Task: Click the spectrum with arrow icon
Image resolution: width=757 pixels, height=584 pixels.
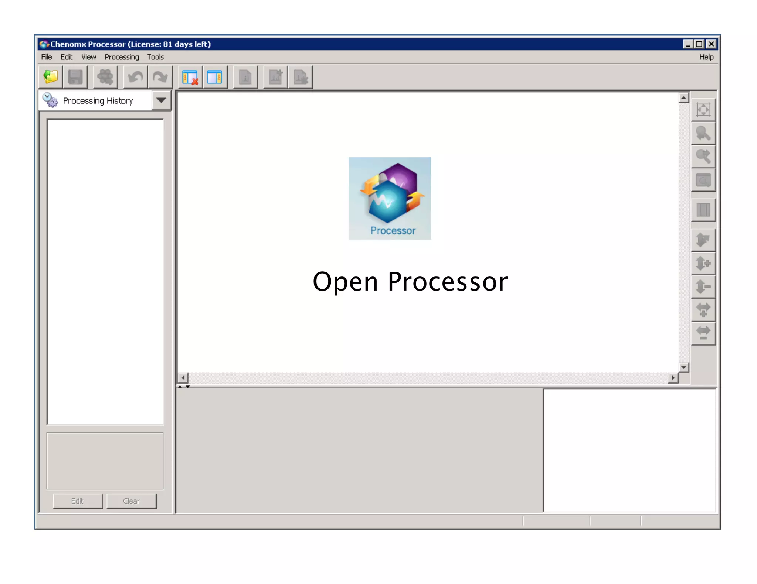Action: (300, 77)
